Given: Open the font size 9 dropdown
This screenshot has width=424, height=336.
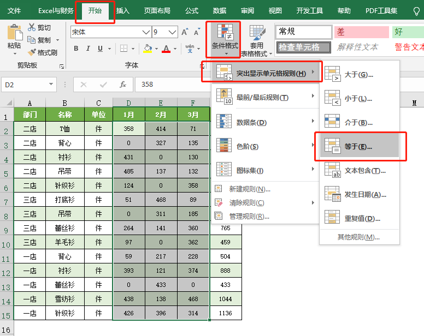Looking at the screenshot, I should pos(172,32).
